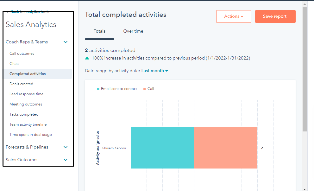
Task: Select the Totals tab
Action: click(99, 31)
